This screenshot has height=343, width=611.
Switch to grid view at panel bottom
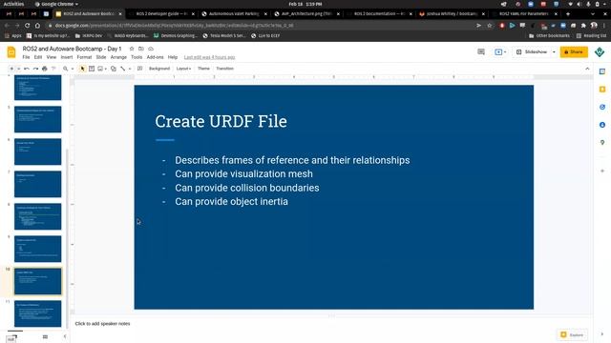(x=45, y=336)
